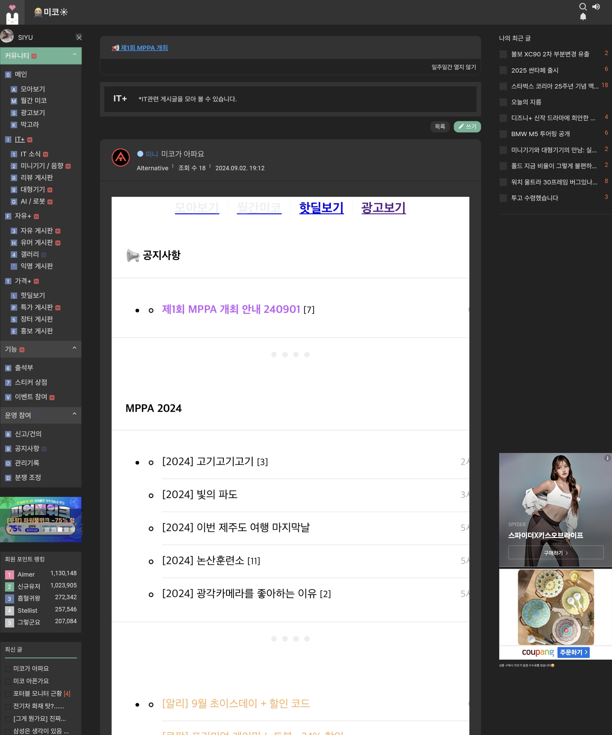Click the 유머 게시판 icon H
Viewport: 612px width, 735px height.
[14, 243]
